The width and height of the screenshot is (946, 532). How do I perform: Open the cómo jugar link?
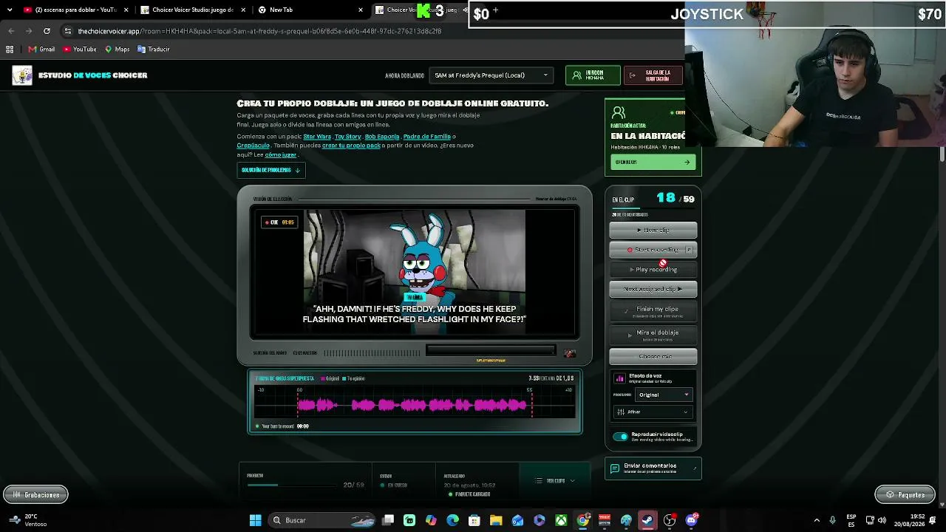coord(281,154)
